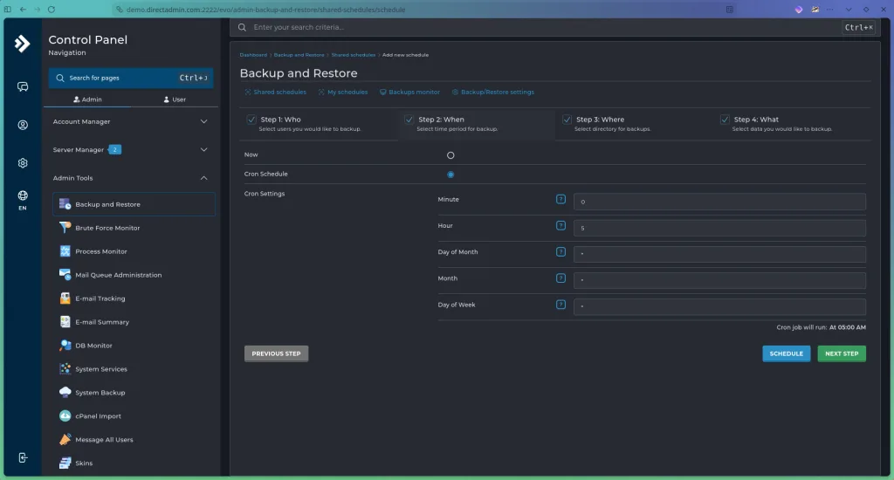The height and width of the screenshot is (480, 894).
Task: Click the DB Monitor icon
Action: pos(65,346)
